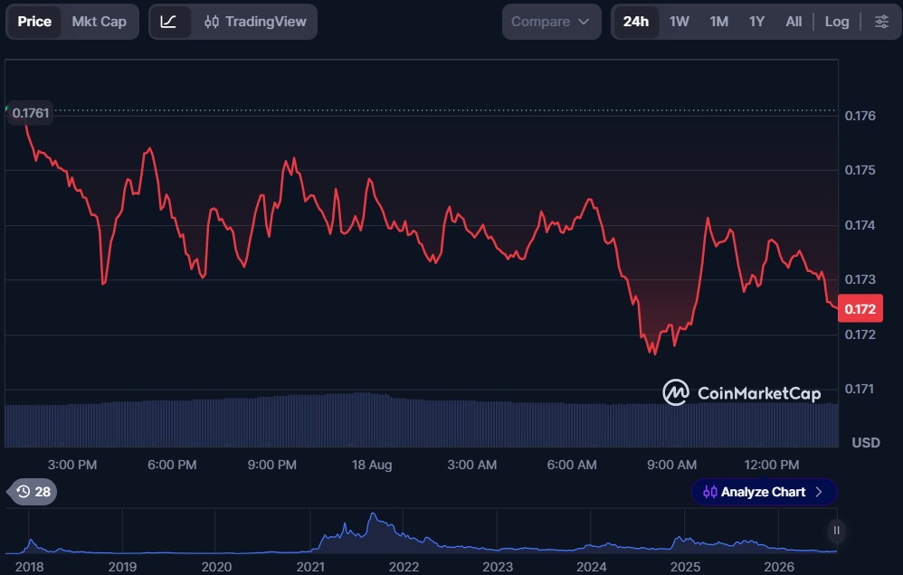Click 2024 on the overview timeline
This screenshot has height=575, width=903.
pos(592,567)
